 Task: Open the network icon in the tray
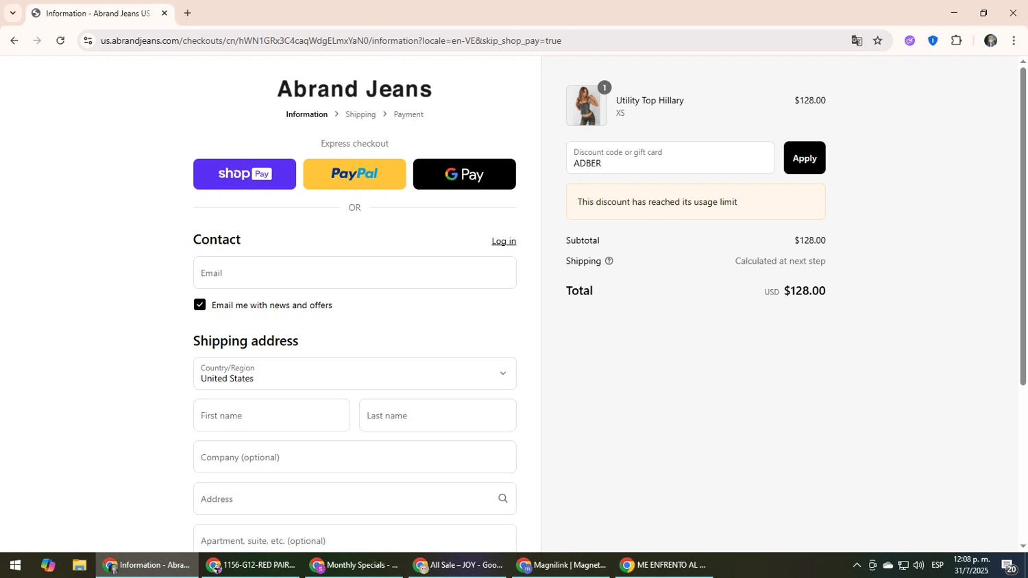[903, 565]
